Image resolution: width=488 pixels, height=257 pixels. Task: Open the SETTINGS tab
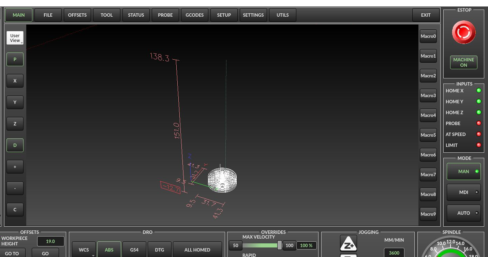point(253,15)
